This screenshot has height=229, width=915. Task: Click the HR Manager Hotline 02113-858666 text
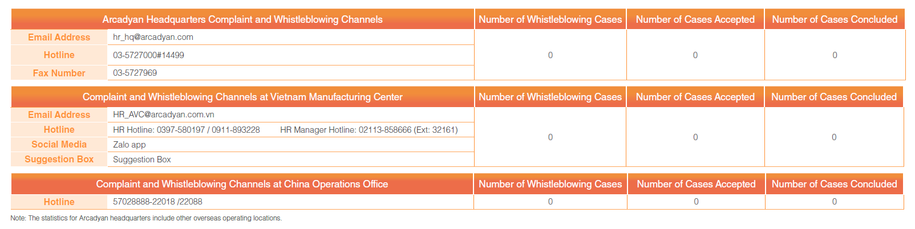coord(369,130)
